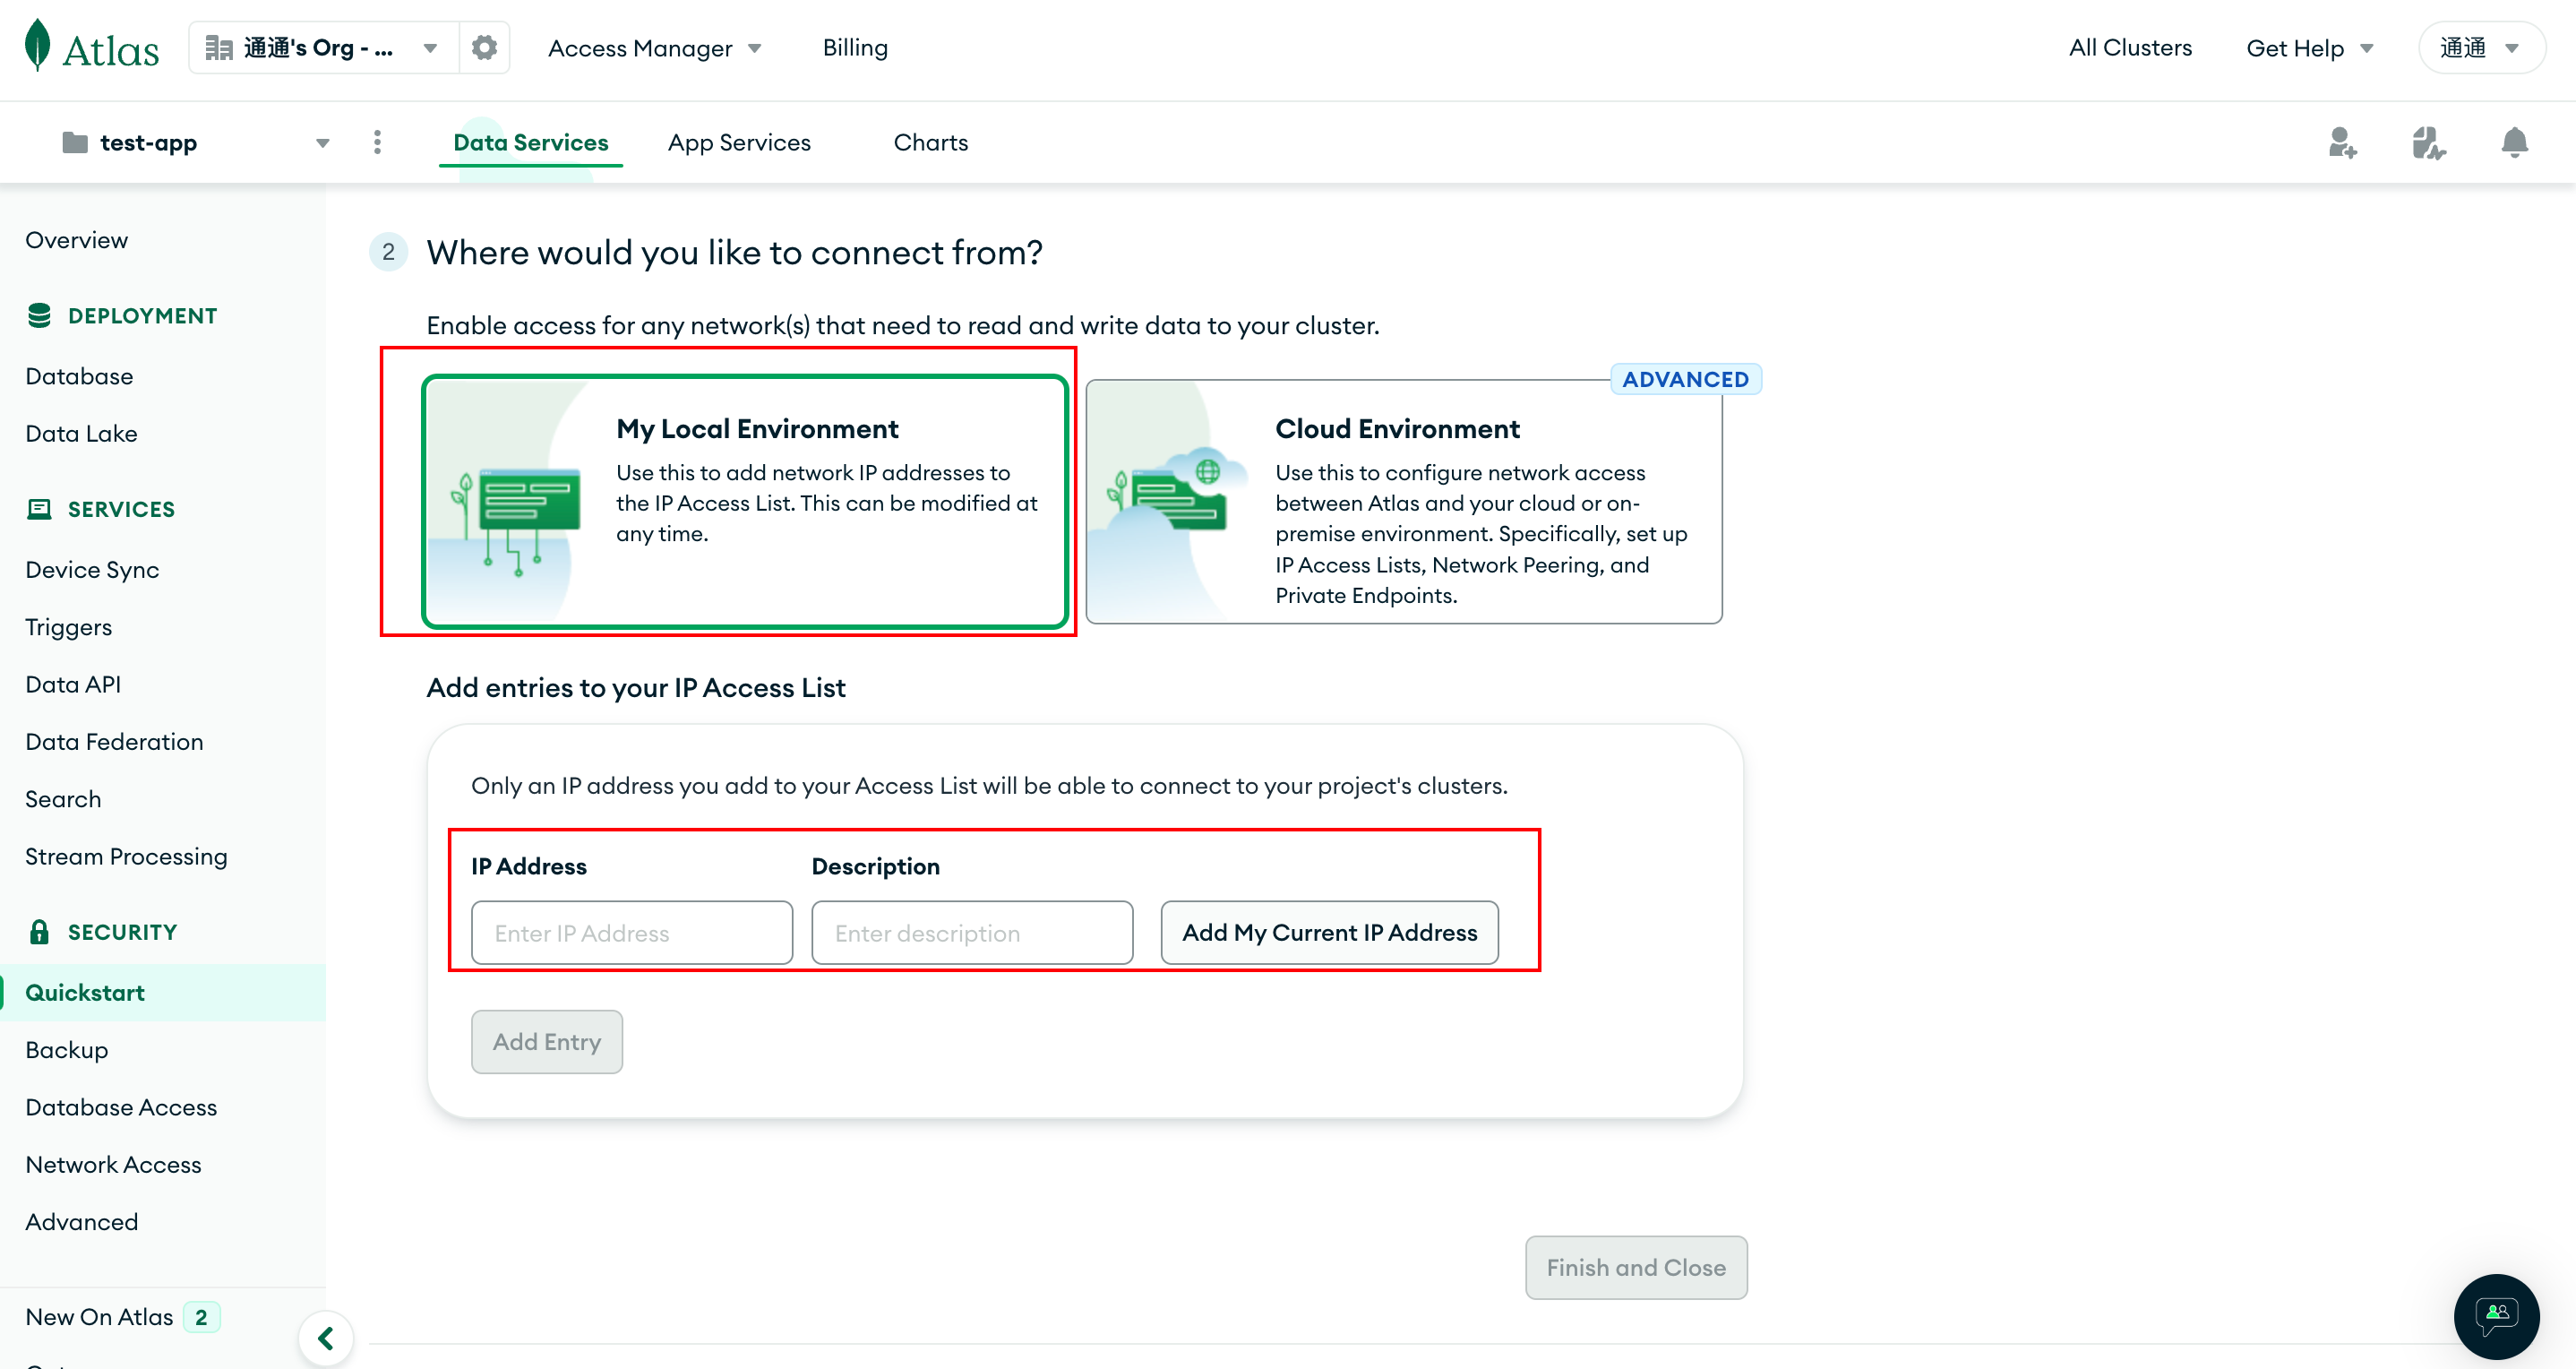Switch to App Services tab
This screenshot has width=2576, height=1369.
tap(738, 143)
